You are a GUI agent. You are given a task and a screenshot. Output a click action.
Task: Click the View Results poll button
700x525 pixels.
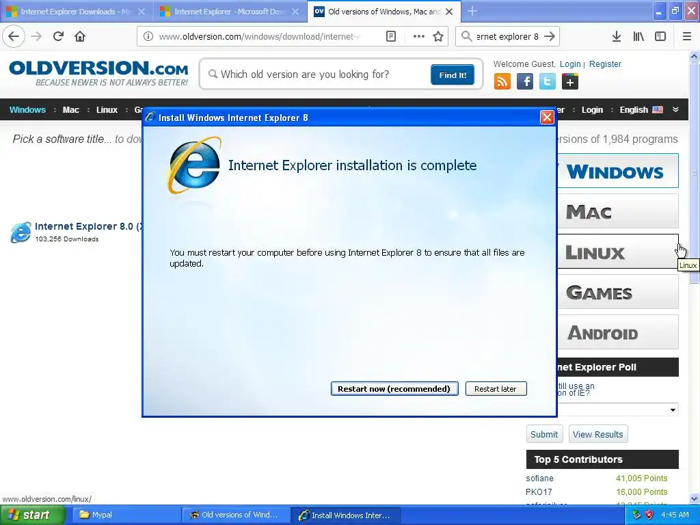(x=597, y=434)
